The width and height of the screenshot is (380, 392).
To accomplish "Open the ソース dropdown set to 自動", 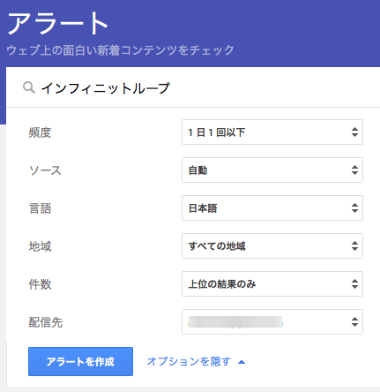I will point(272,170).
